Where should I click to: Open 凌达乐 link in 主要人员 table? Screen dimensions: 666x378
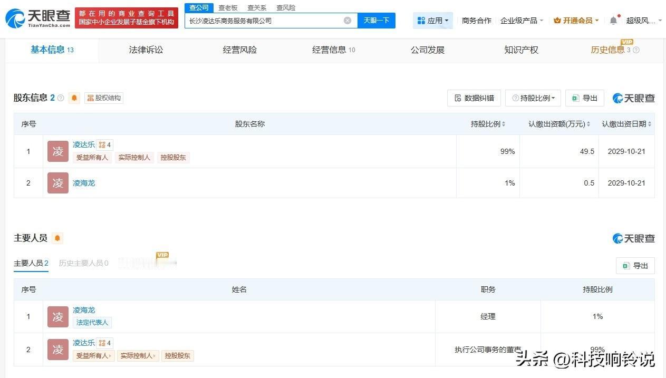click(84, 343)
